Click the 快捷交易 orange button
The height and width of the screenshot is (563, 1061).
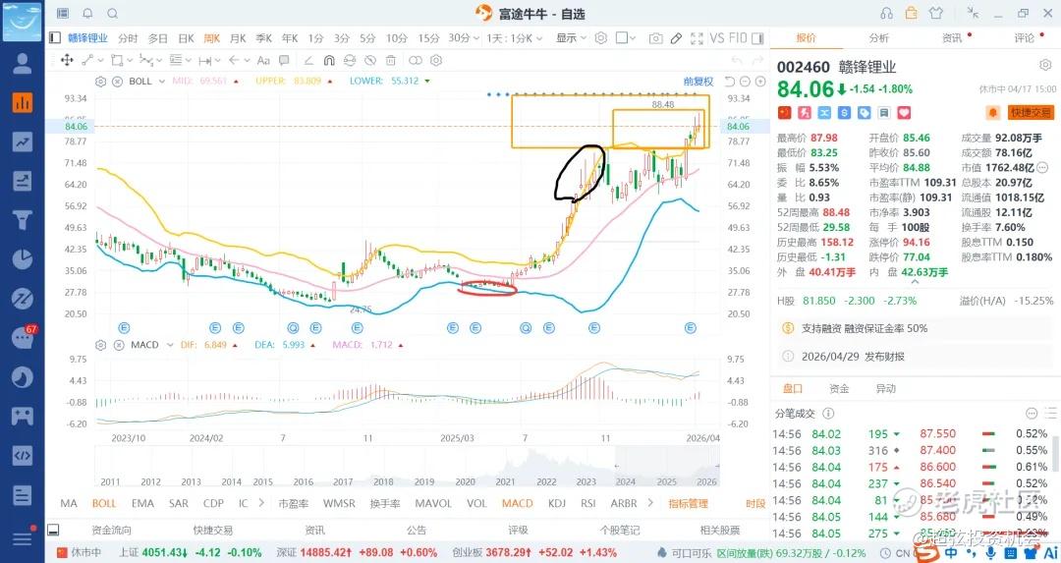[x=1030, y=112]
